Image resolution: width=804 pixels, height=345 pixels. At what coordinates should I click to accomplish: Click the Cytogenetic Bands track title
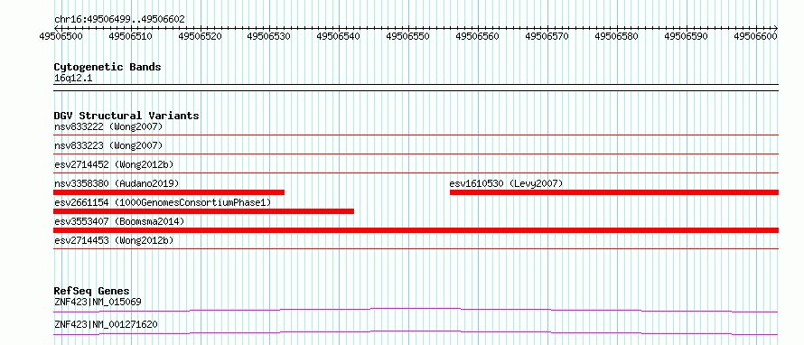(x=108, y=67)
